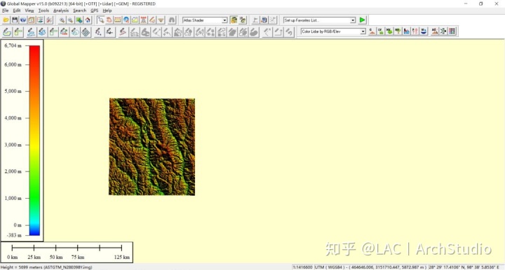Open the Set up Favorites List dropdown

pyautogui.click(x=320, y=20)
